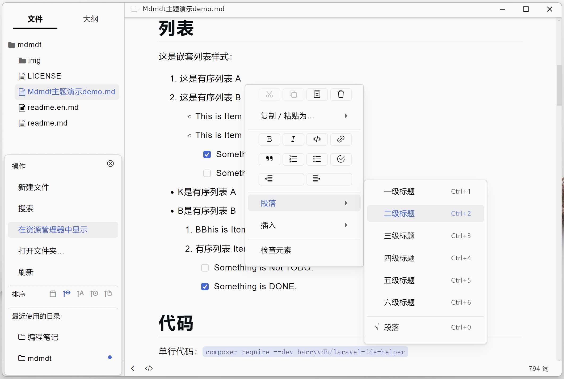The width and height of the screenshot is (564, 379).
Task: Click 新建文件 in the 操作 panel
Action: point(63,187)
